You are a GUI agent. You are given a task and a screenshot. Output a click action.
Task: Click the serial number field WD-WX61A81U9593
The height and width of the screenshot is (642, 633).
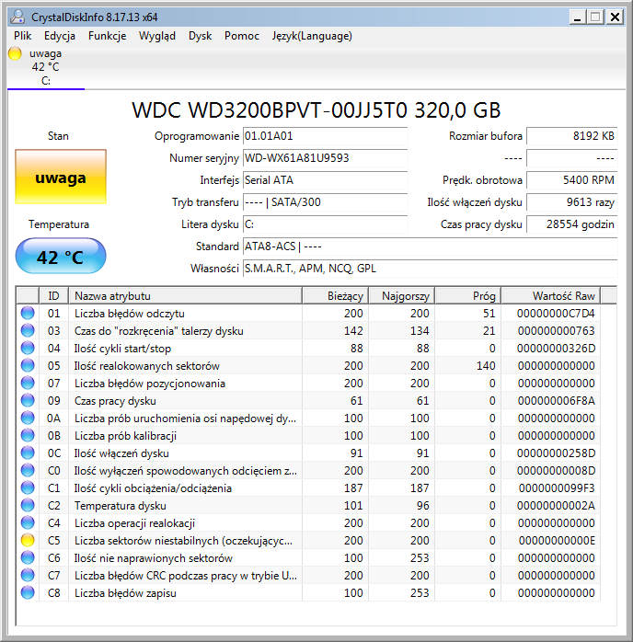tap(325, 158)
